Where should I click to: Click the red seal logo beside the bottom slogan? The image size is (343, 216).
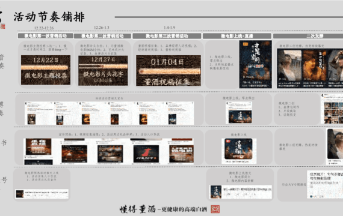(x=215, y=209)
